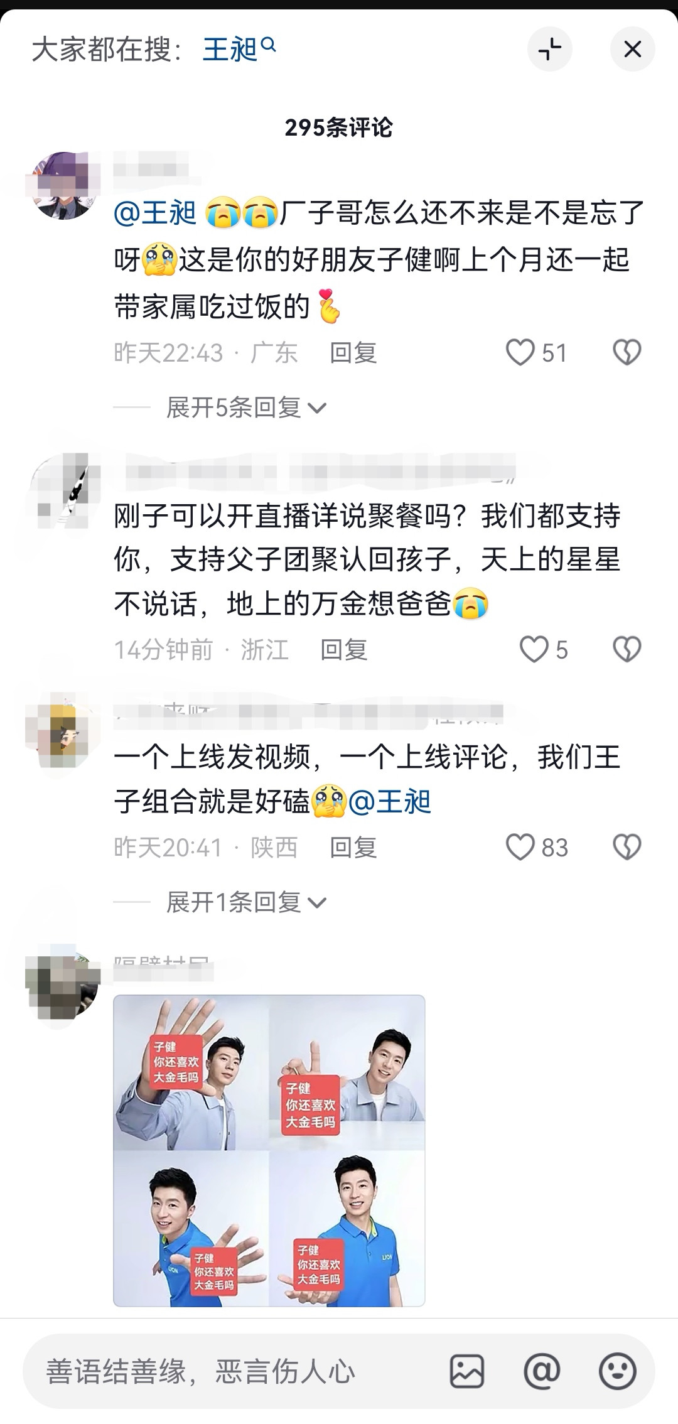Open the first commenter's avatar profile
This screenshot has width=678, height=1424.
pyautogui.click(x=66, y=185)
